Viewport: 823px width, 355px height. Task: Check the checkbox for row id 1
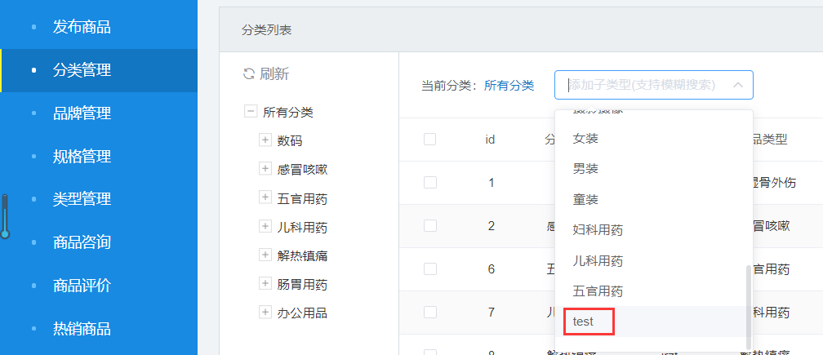(x=430, y=183)
